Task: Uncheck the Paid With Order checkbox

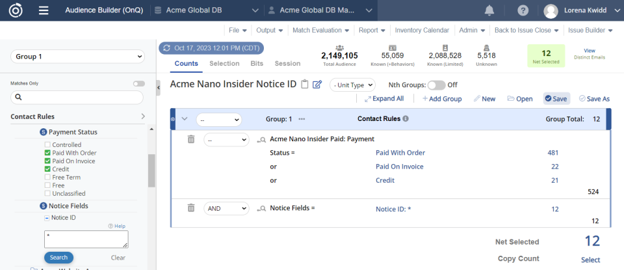Action: click(47, 153)
